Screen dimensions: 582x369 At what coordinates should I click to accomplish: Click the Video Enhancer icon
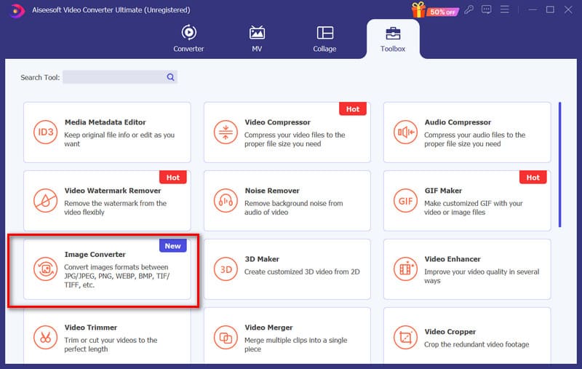pos(405,269)
